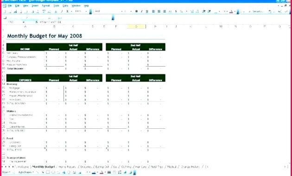Toggle Bold formatting

137,12
